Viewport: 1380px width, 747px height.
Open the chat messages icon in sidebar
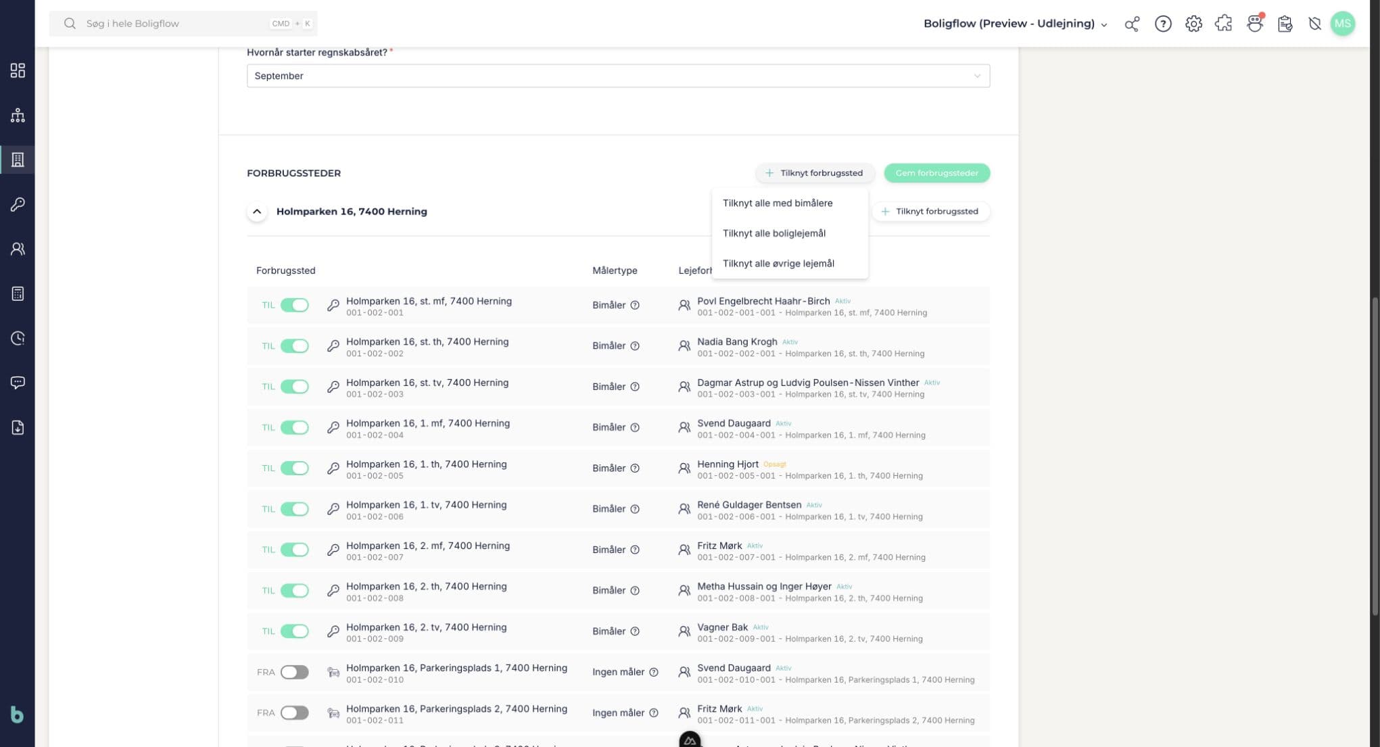[18, 383]
